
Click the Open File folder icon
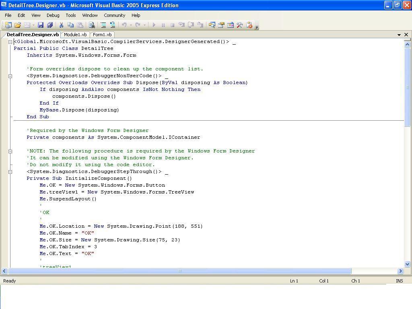18,25
